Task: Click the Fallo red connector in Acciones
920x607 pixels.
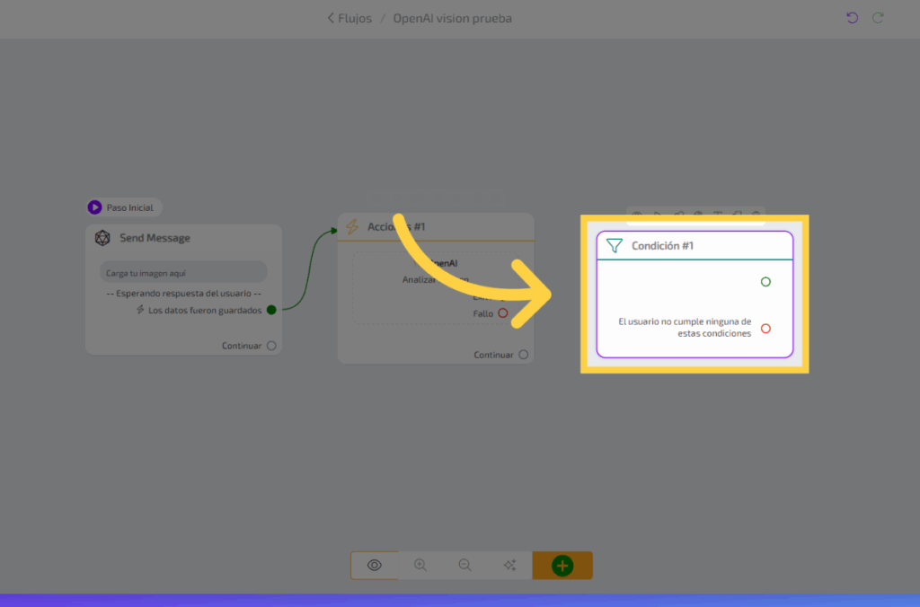Action: tap(503, 313)
